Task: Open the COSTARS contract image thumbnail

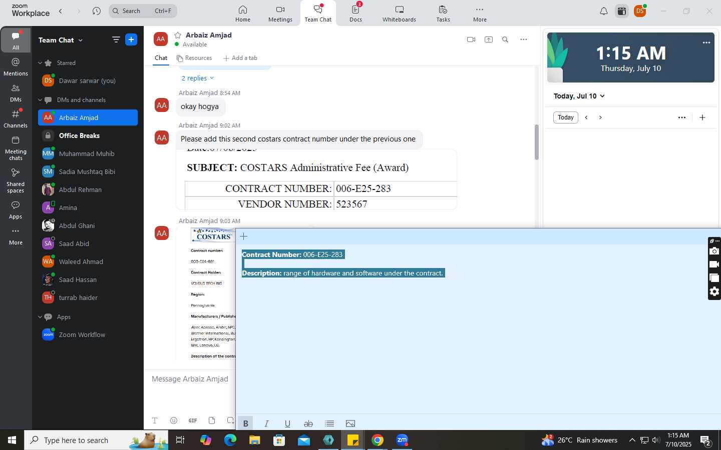Action: click(316, 179)
